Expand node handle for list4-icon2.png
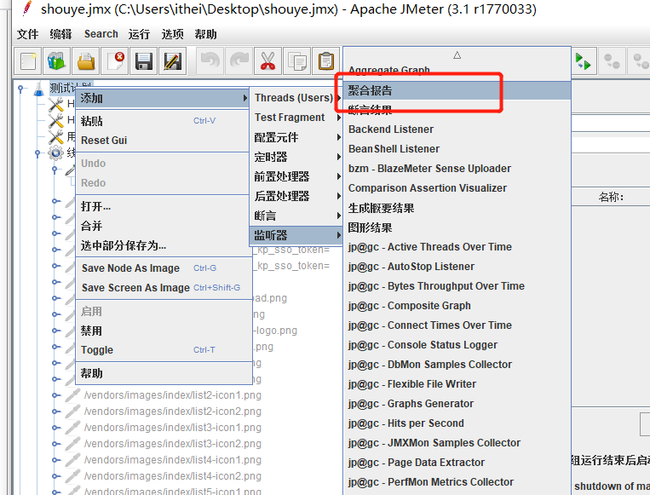 pyautogui.click(x=55, y=476)
